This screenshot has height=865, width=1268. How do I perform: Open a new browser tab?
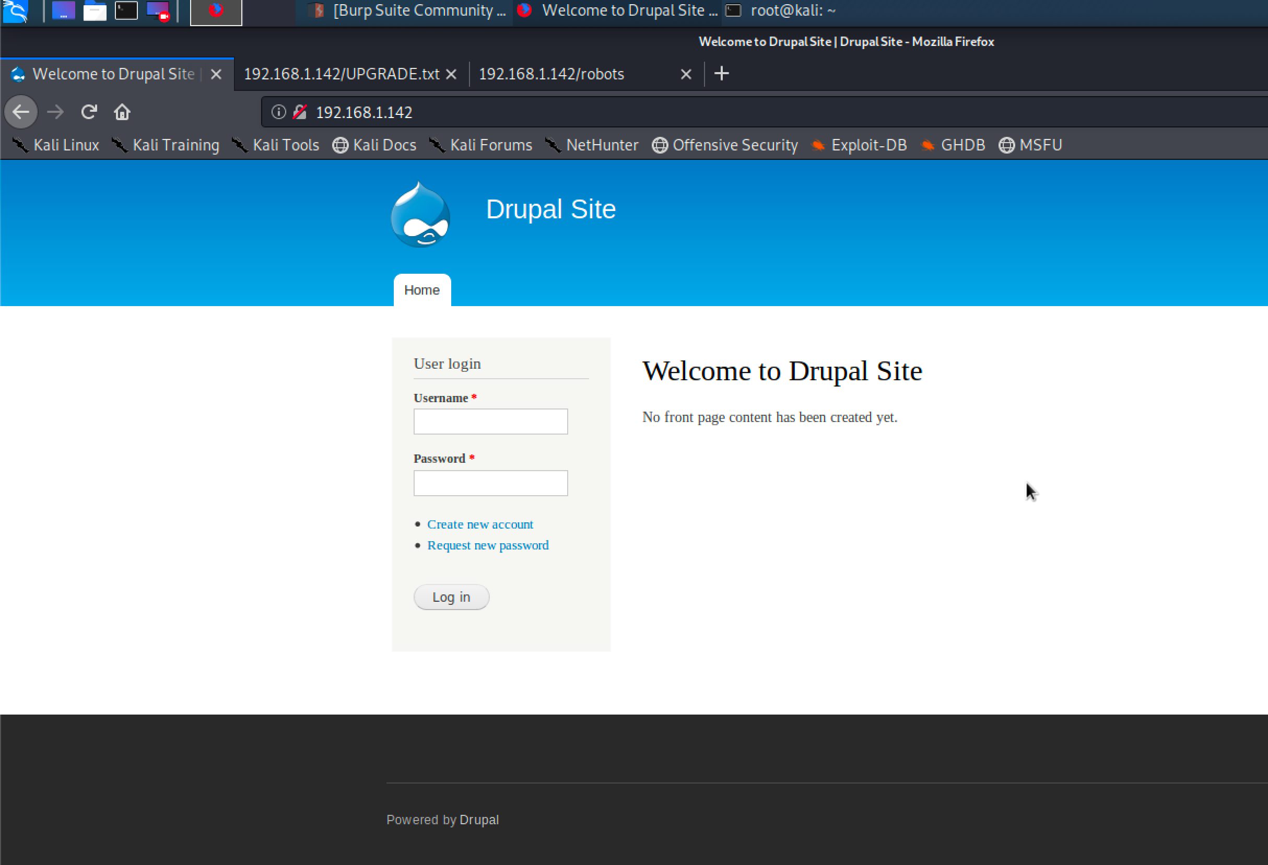pyautogui.click(x=721, y=74)
